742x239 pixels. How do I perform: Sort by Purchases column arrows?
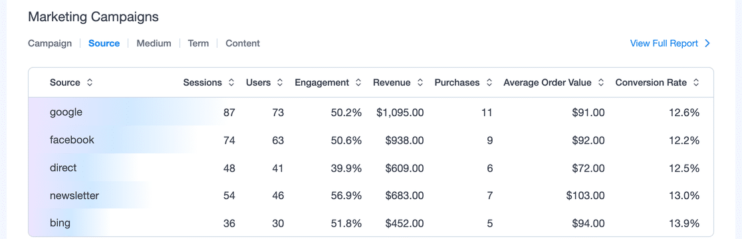[489, 83]
